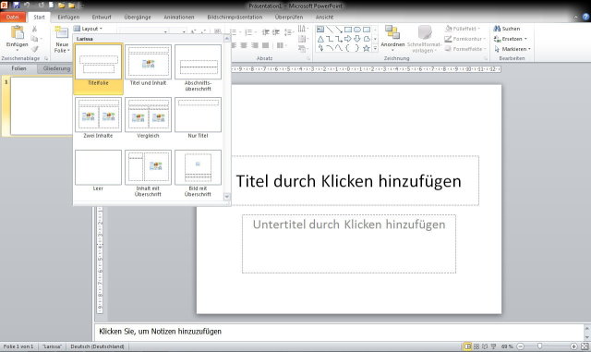Expand the shapes gallery more arrow
This screenshot has height=352, width=591.
point(375,48)
